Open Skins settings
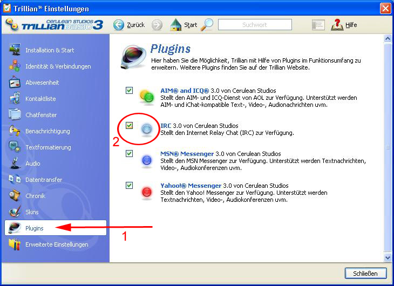Screen dimensions: 394x286 (x=32, y=212)
